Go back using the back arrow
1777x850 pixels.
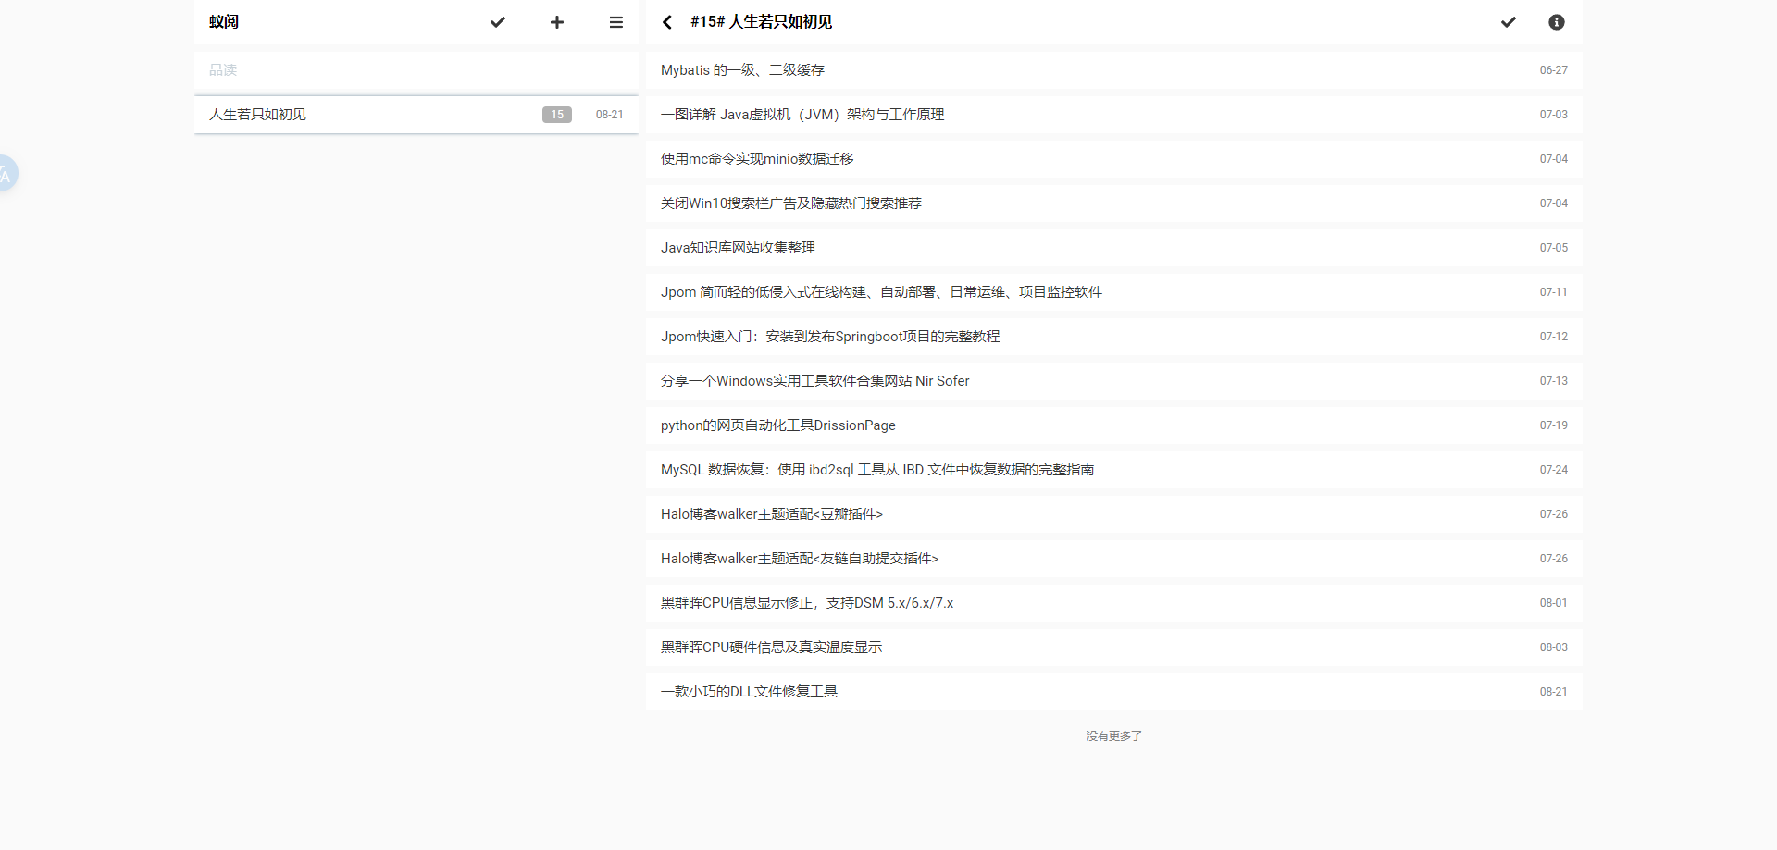coord(666,22)
